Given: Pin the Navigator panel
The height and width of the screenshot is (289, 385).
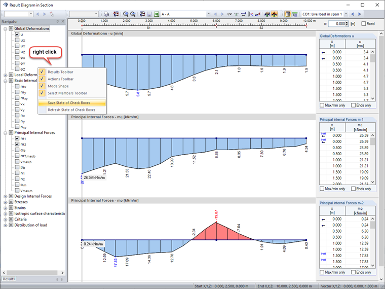Looking at the screenshot, I should tap(57, 22).
